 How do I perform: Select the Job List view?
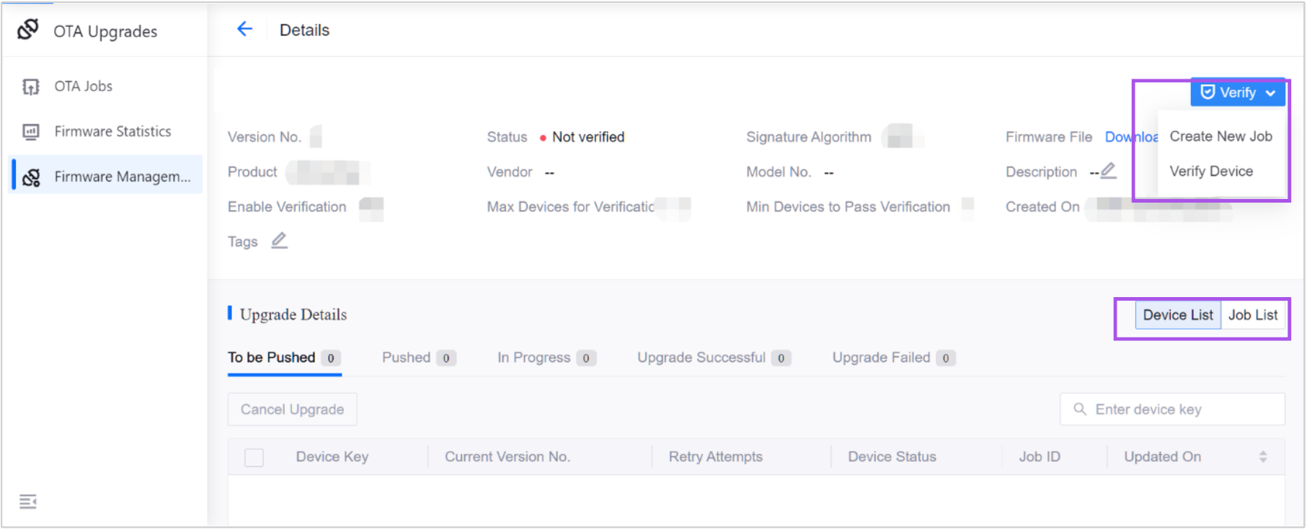coord(1253,315)
